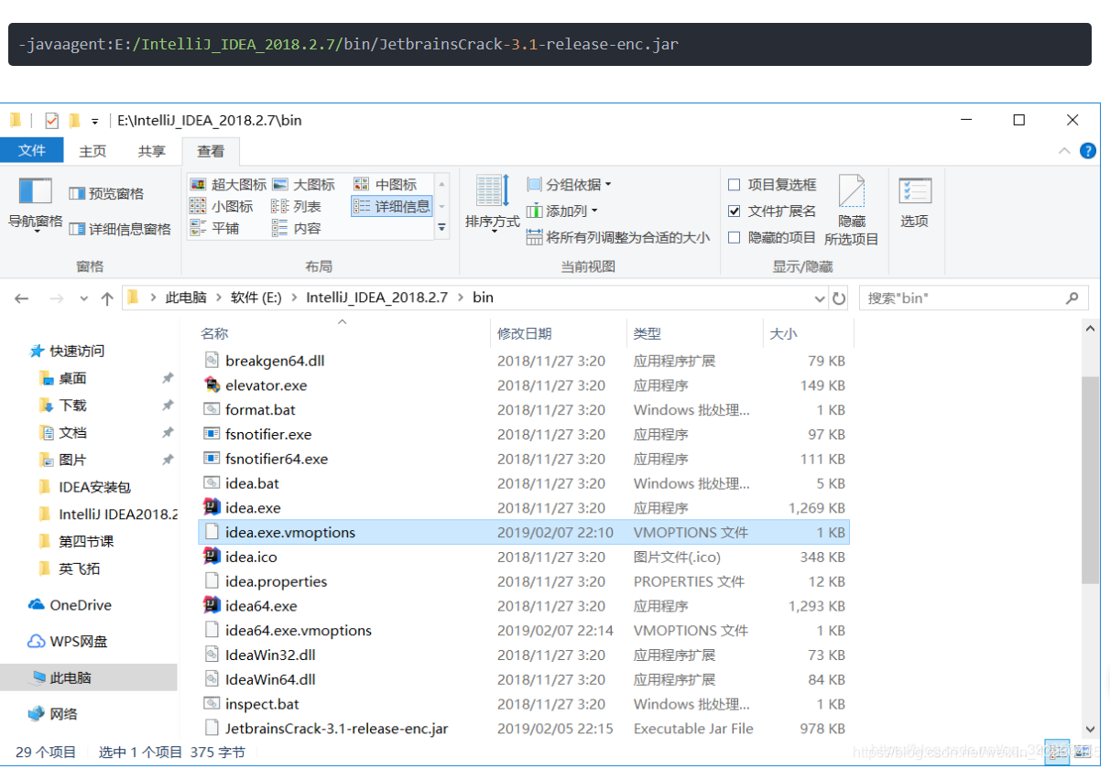Size all columns to fit (将所有列调整为合适的大小)
1110x769 pixels.
pyautogui.click(x=618, y=237)
